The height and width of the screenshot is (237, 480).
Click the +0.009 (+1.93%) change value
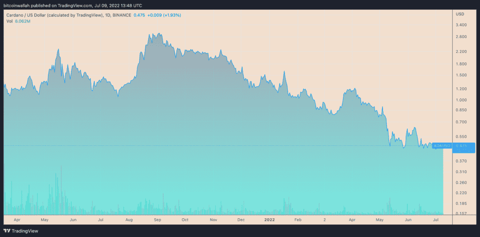[164, 15]
